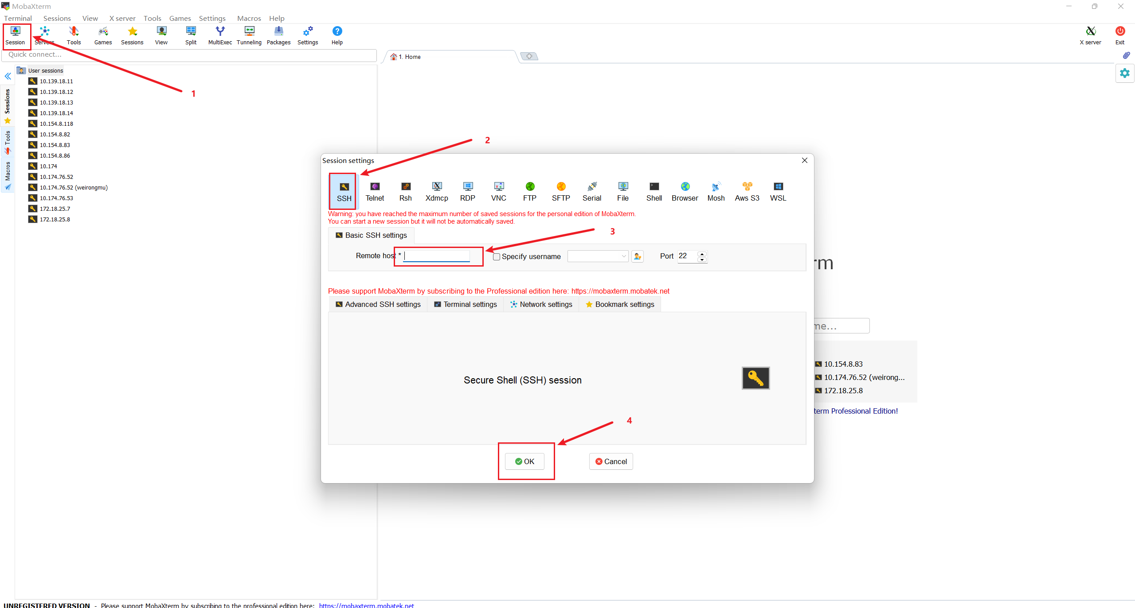Toggle Network settings tab checkbox
The image size is (1135, 608).
point(541,304)
